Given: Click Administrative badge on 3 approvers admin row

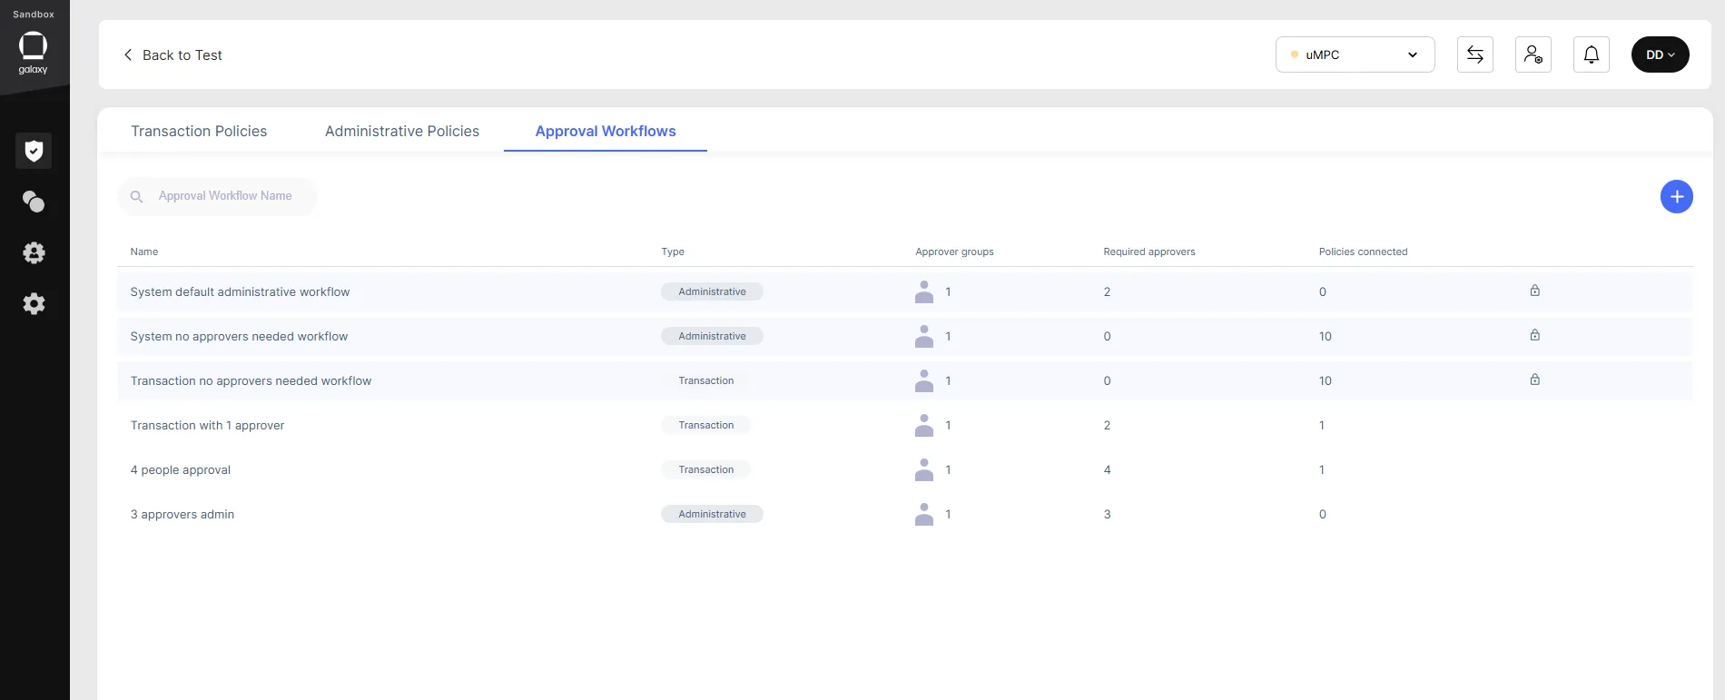Looking at the screenshot, I should click(x=712, y=514).
